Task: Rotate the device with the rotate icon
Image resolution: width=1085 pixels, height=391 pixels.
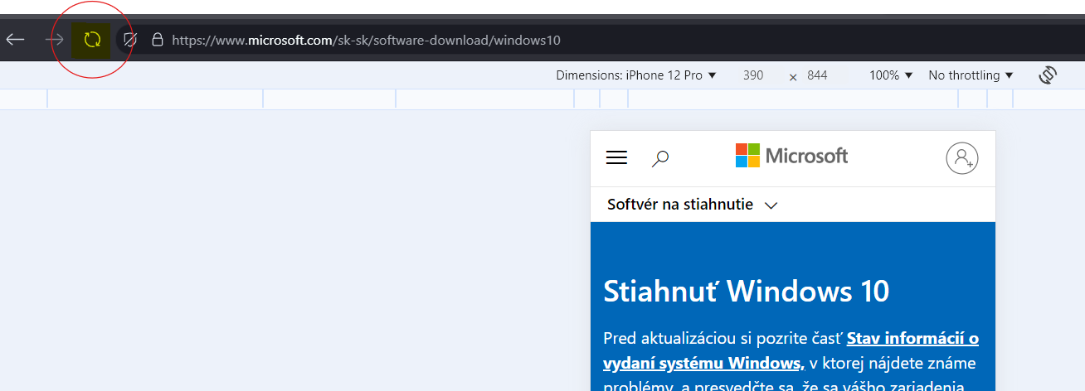Action: coord(1048,75)
